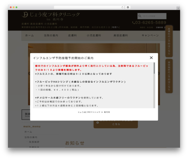The width and height of the screenshot is (188, 159).
Task: Click the 診療時間 arrow link in header
Action: [161, 27]
